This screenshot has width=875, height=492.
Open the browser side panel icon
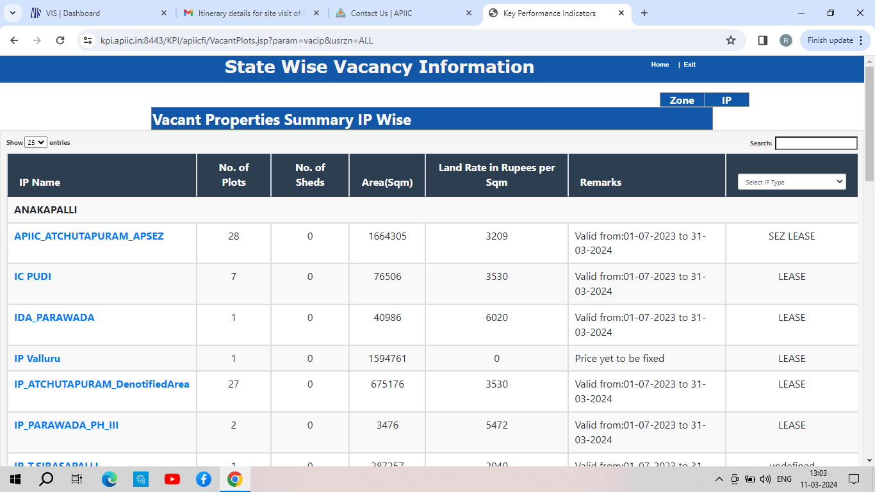762,40
